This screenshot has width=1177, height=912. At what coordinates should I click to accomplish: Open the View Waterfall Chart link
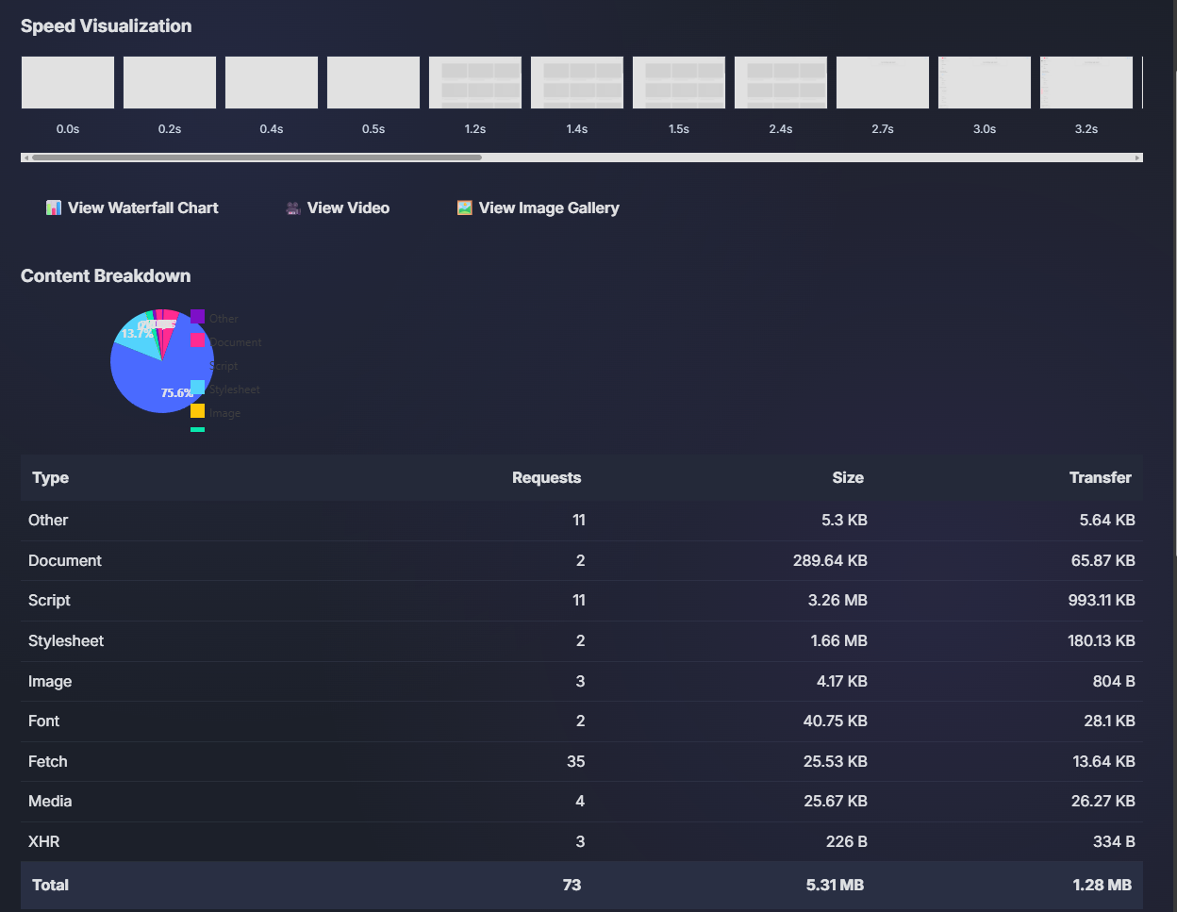142,207
